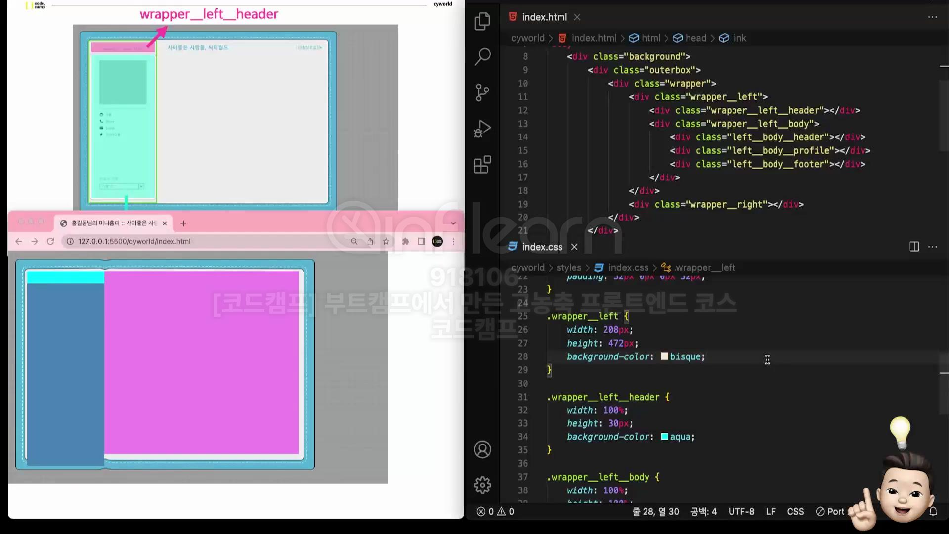Screen dimensions: 949x534
Task: Click the URL 127.0.0.1:5500/cyworld/index.html
Action: (x=134, y=241)
